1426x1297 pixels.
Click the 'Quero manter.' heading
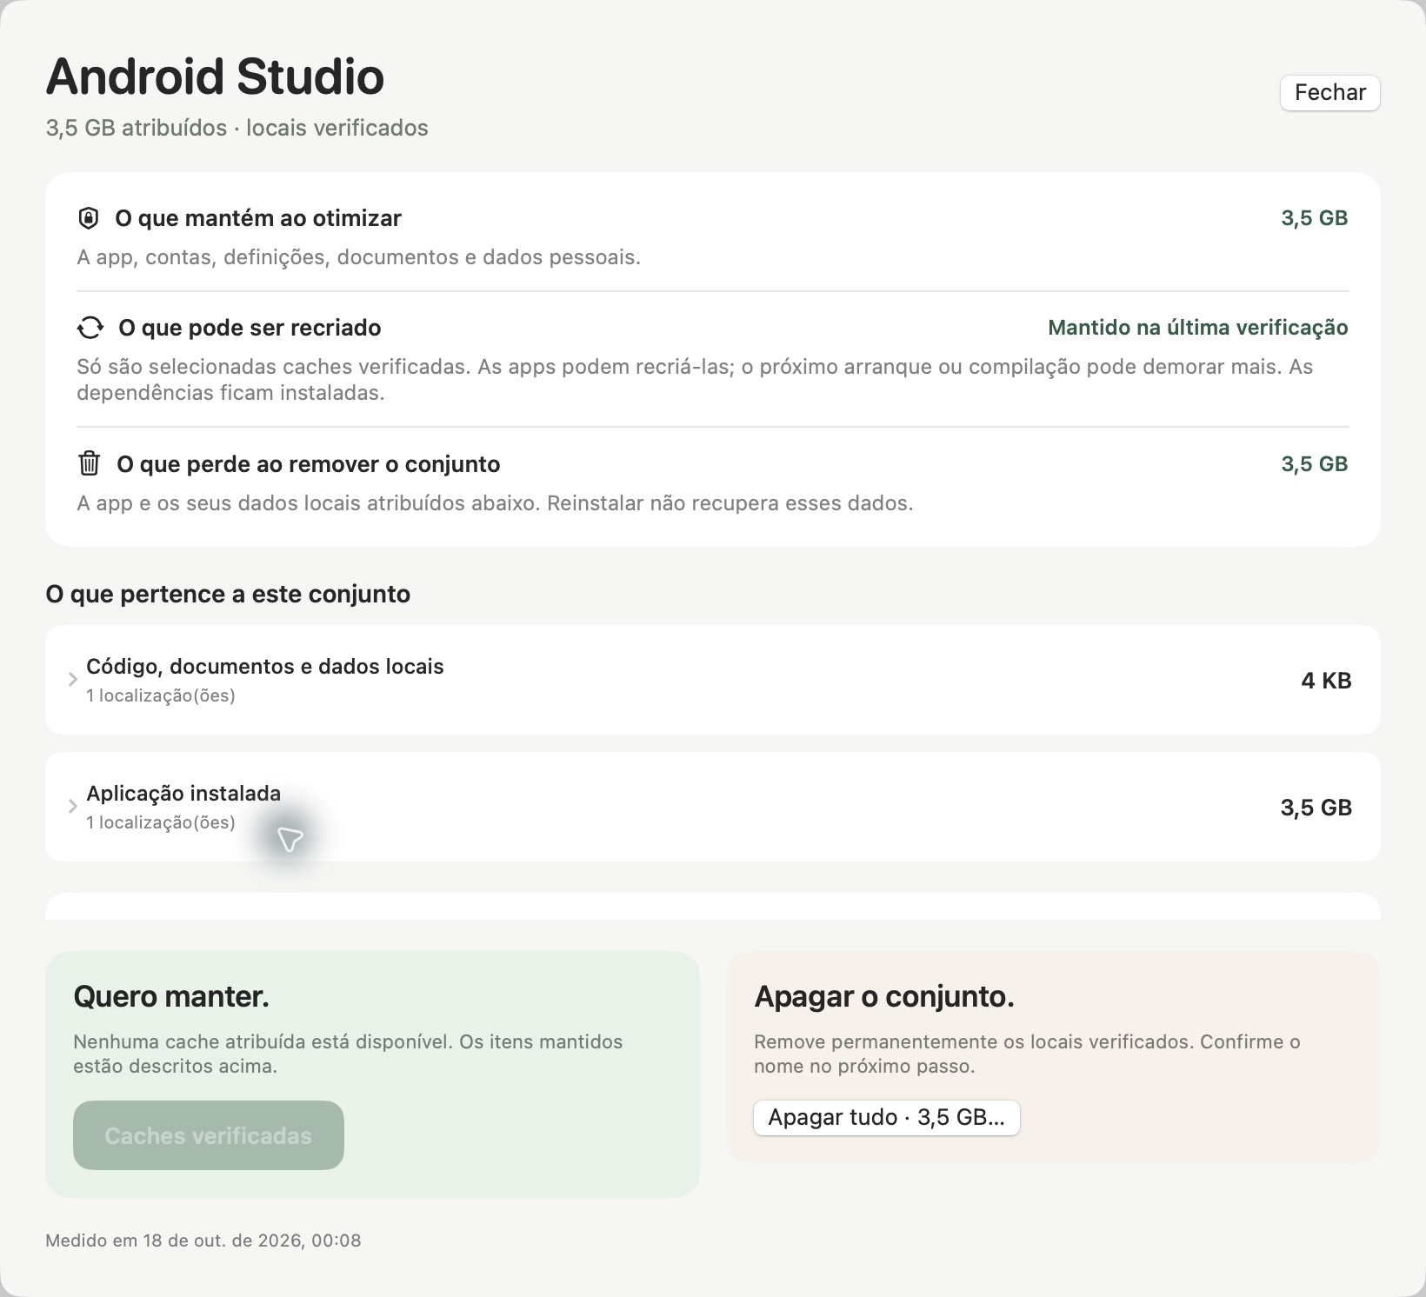tap(171, 996)
